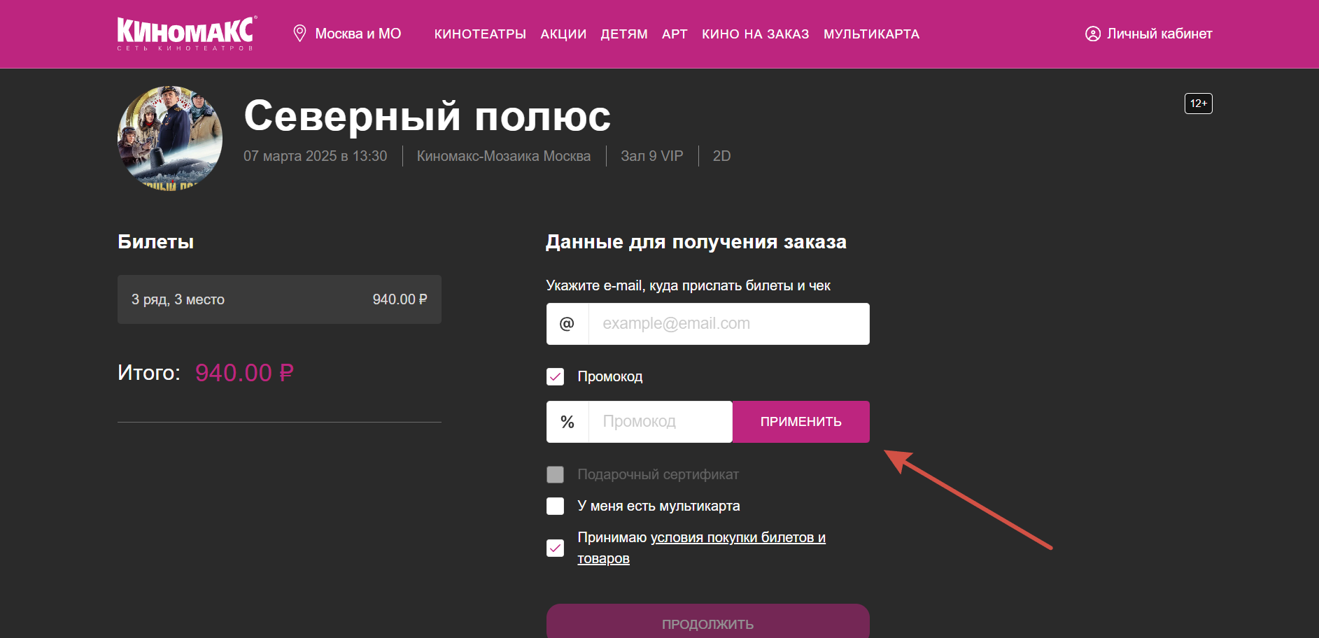
Task: Click the Итого 940.00 ₽ total
Action: point(206,373)
